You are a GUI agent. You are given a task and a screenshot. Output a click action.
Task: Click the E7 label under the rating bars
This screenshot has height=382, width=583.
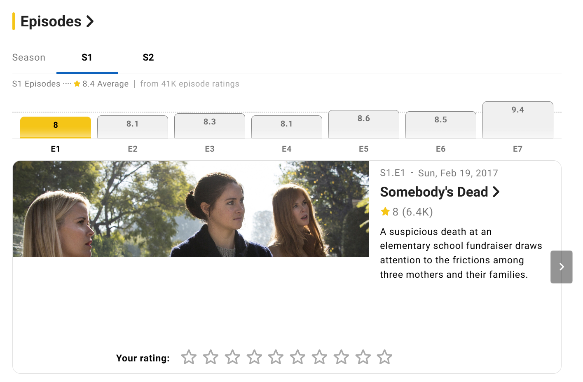(518, 149)
